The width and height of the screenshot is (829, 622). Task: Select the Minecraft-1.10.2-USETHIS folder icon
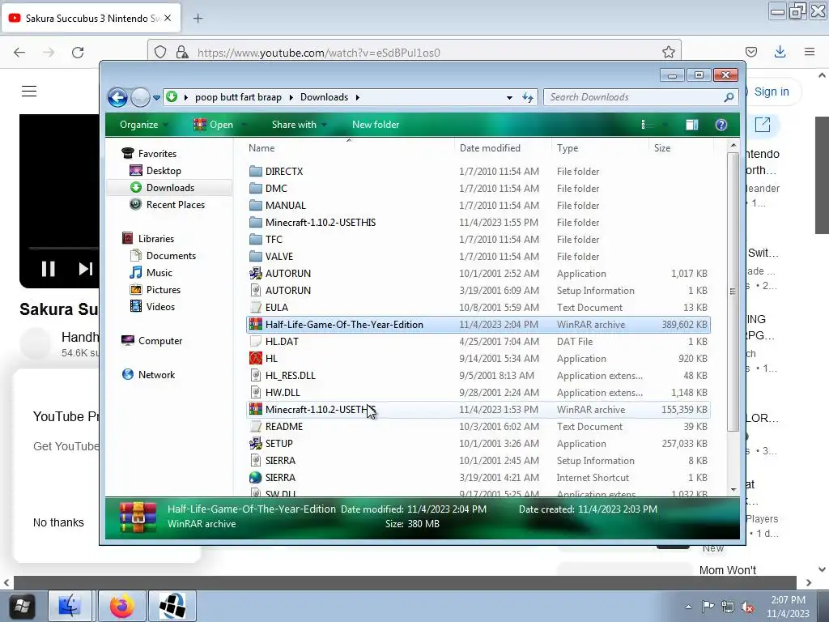256,222
